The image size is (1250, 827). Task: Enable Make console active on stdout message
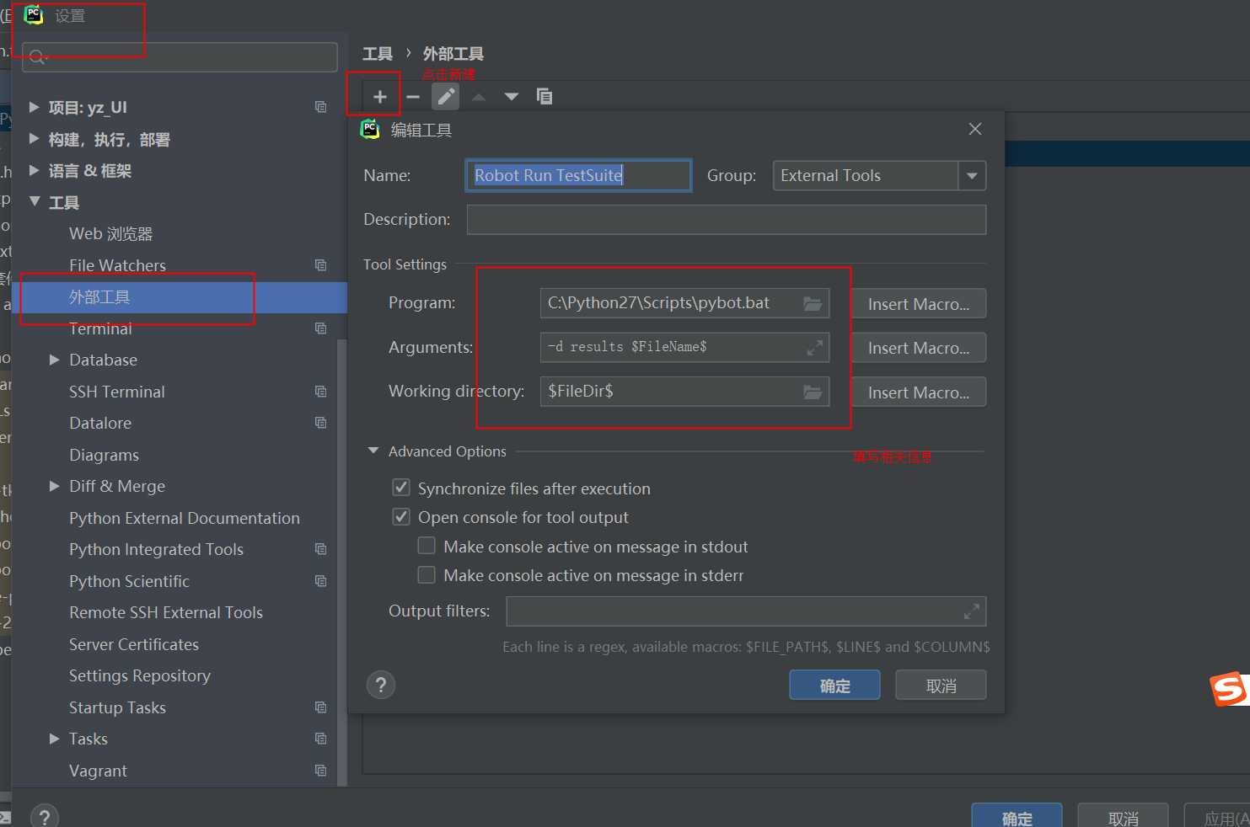point(427,546)
